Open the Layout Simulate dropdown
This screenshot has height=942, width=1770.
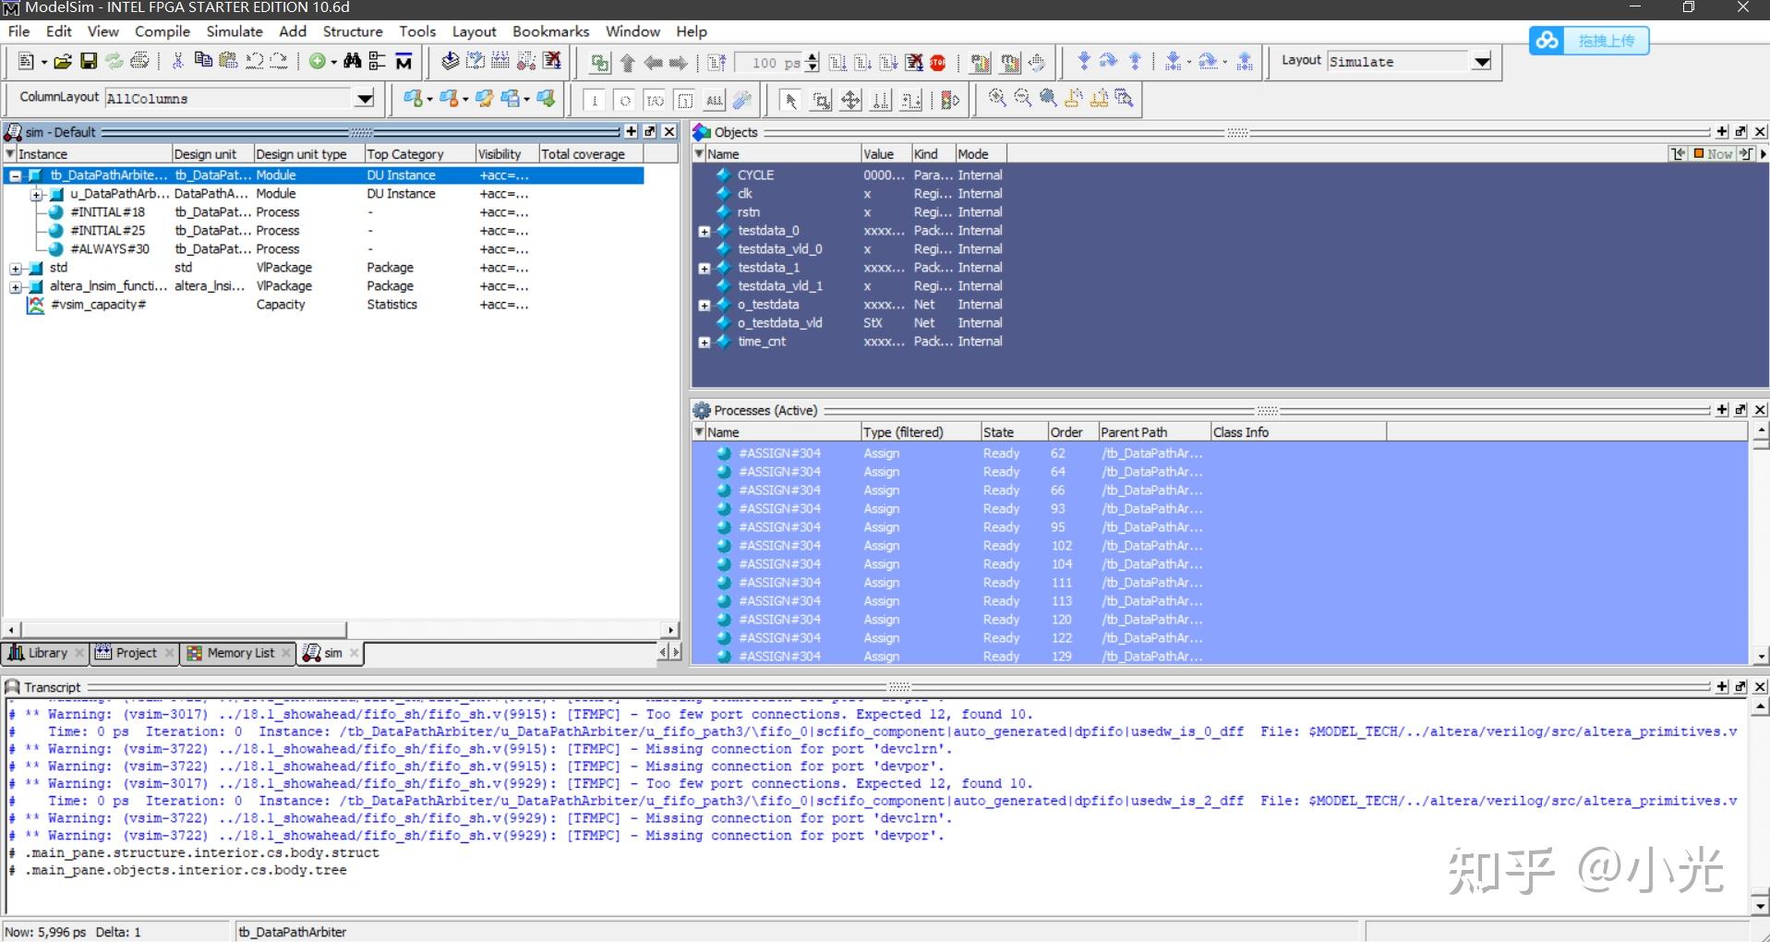coord(1482,62)
